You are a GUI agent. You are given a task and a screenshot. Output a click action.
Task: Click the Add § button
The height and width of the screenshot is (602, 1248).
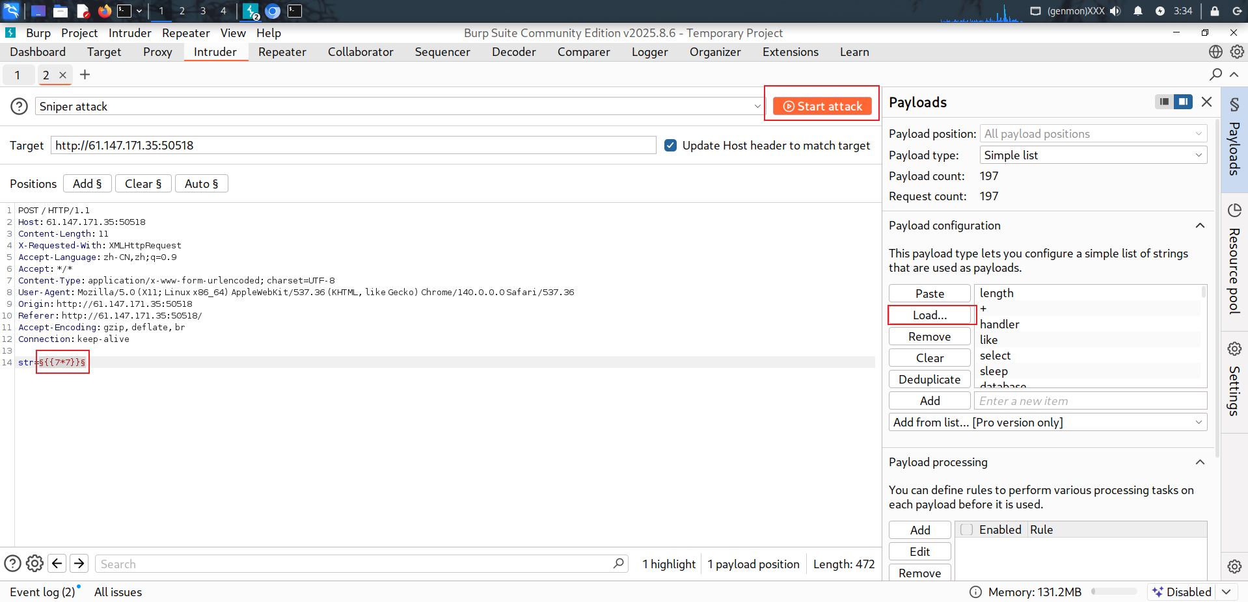pos(87,183)
